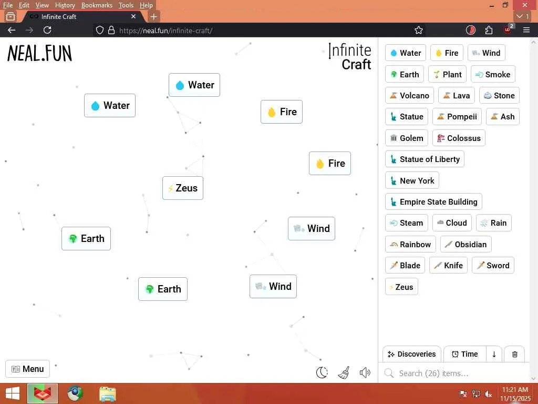Click the trash delete icon
The height and width of the screenshot is (404, 538).
[x=515, y=354]
